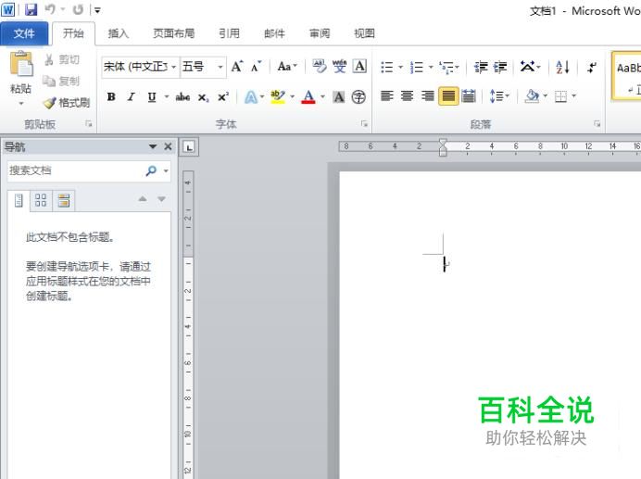Open the borders dropdown

[574, 96]
